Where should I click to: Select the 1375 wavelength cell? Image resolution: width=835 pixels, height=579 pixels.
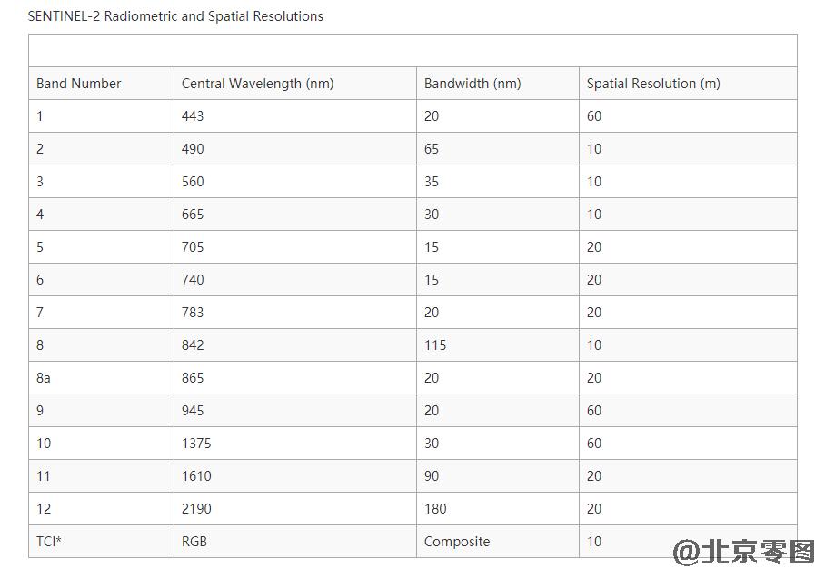click(x=196, y=444)
